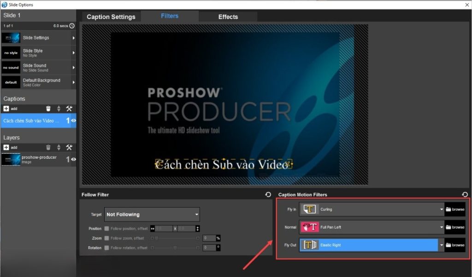Toggle visibility of the proshow-producer layer
Screen dimensions: 472x277
[x=72, y=159]
